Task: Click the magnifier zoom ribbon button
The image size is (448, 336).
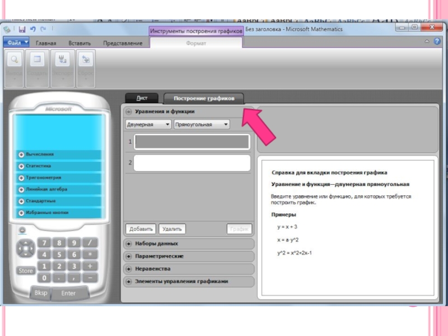Action: point(14,68)
